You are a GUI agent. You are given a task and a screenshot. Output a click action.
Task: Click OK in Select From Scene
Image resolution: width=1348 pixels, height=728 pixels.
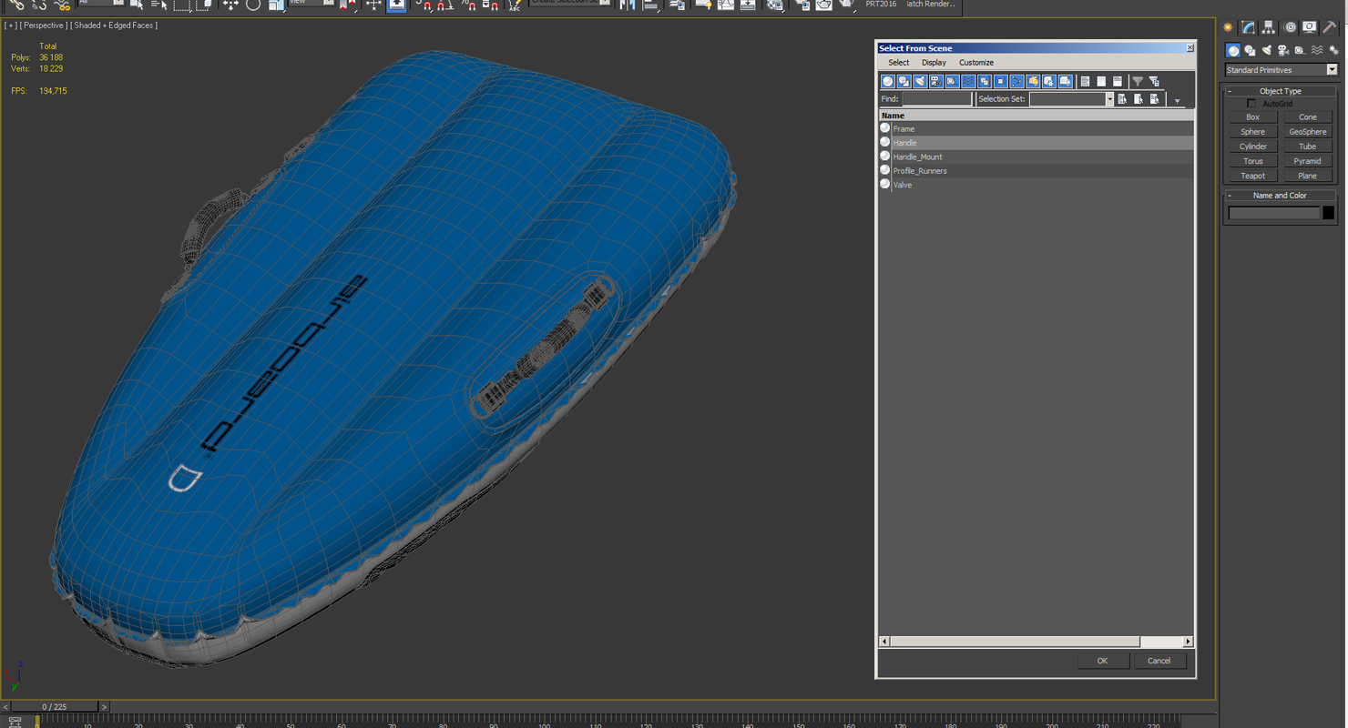[1102, 661]
